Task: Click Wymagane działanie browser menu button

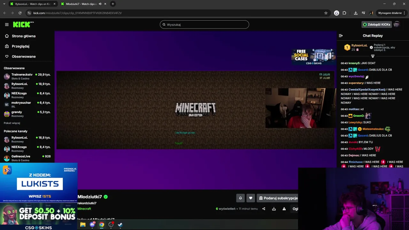Action: 392,13
